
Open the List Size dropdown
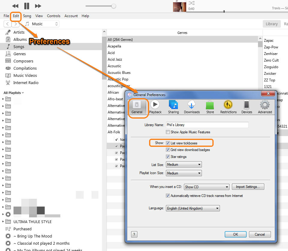coord(184,165)
